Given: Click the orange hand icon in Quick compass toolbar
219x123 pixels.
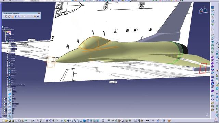Looking at the screenshot, I should coord(13,17).
